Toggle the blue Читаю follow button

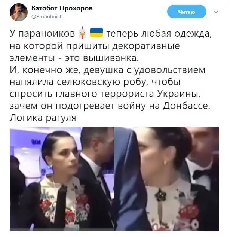(x=187, y=12)
